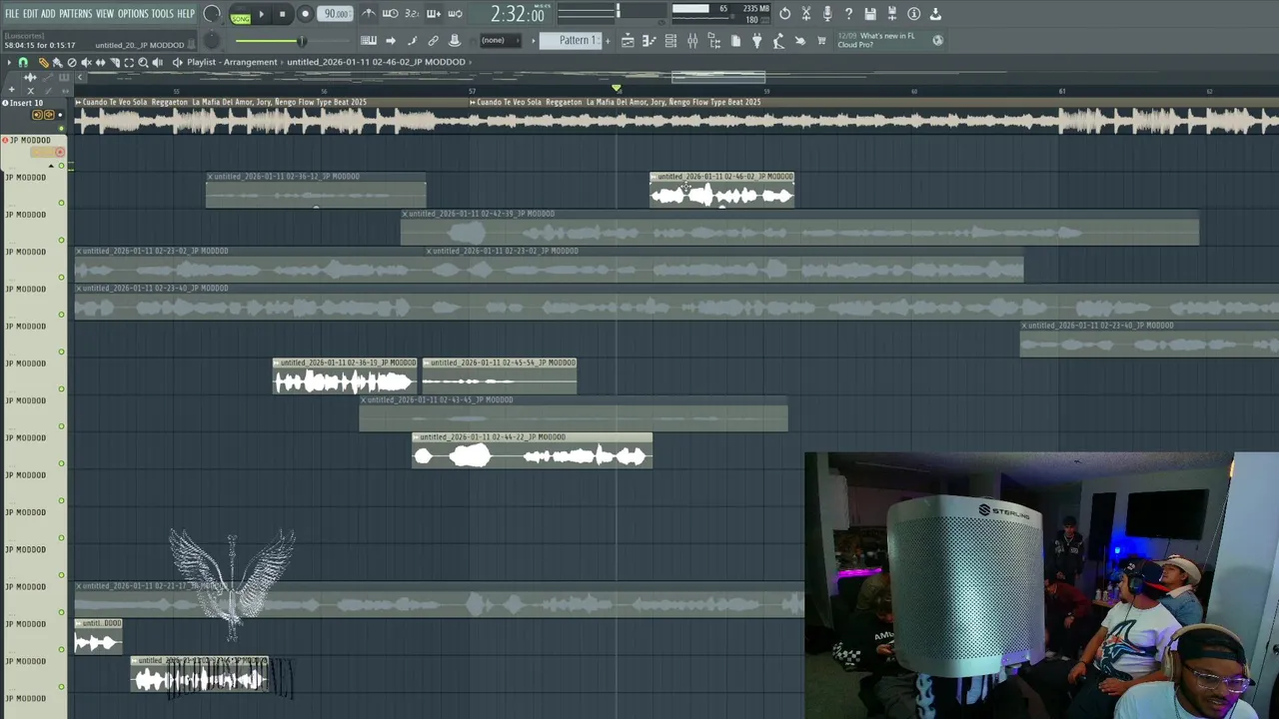Open the Browser view icon
Viewport: 1279px width, 719px height.
point(714,41)
